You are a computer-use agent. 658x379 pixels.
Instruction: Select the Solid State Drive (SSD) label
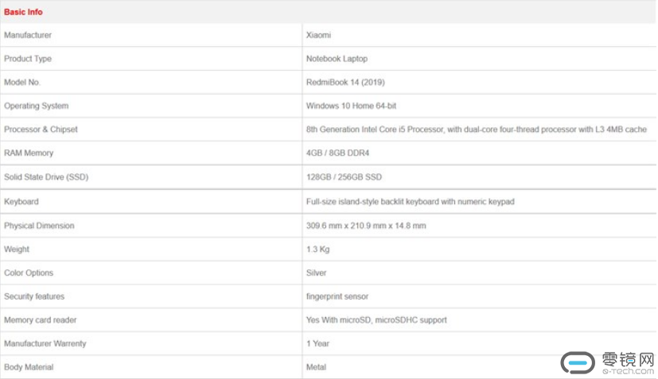tap(46, 177)
